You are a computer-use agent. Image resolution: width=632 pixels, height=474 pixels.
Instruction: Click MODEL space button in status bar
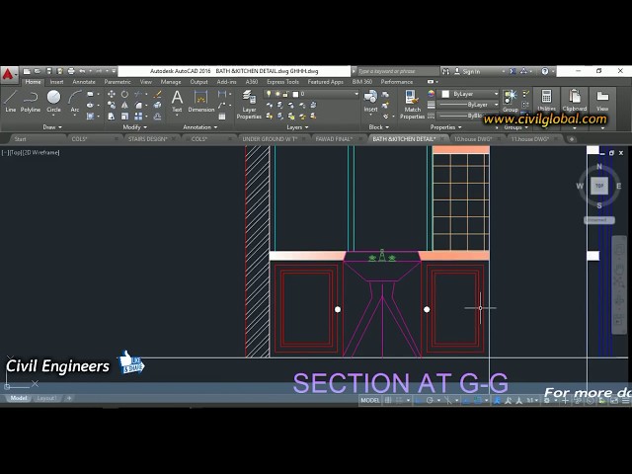tap(369, 400)
